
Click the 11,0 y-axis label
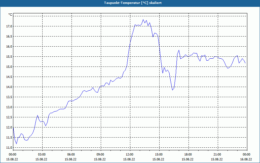[x=9, y=148]
